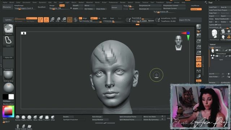This screenshot has height=130, width=231.
Task: Open the Brush menu
Action: pyautogui.click(x=12, y=3)
